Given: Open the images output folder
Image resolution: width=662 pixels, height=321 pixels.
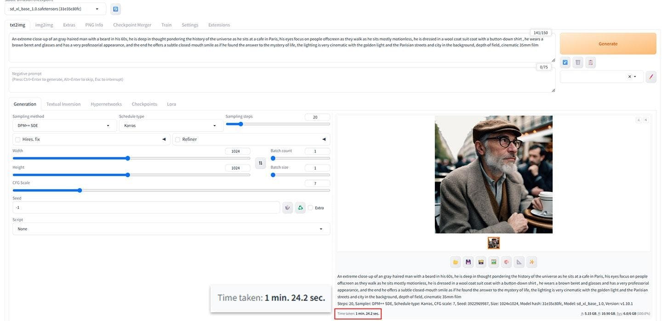Looking at the screenshot, I should 456,262.
